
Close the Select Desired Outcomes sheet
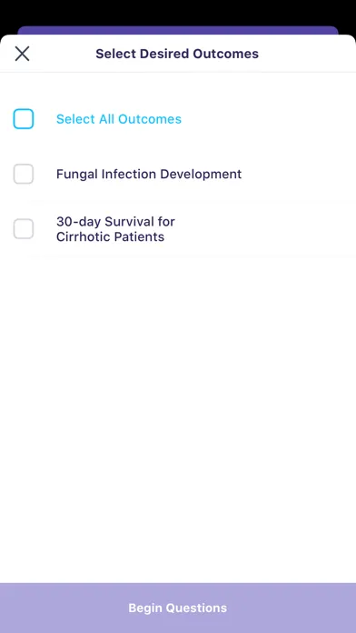pyautogui.click(x=22, y=54)
